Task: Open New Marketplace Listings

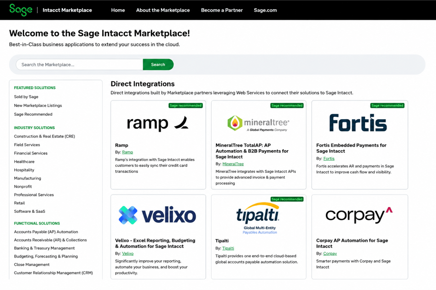Action: click(x=38, y=105)
